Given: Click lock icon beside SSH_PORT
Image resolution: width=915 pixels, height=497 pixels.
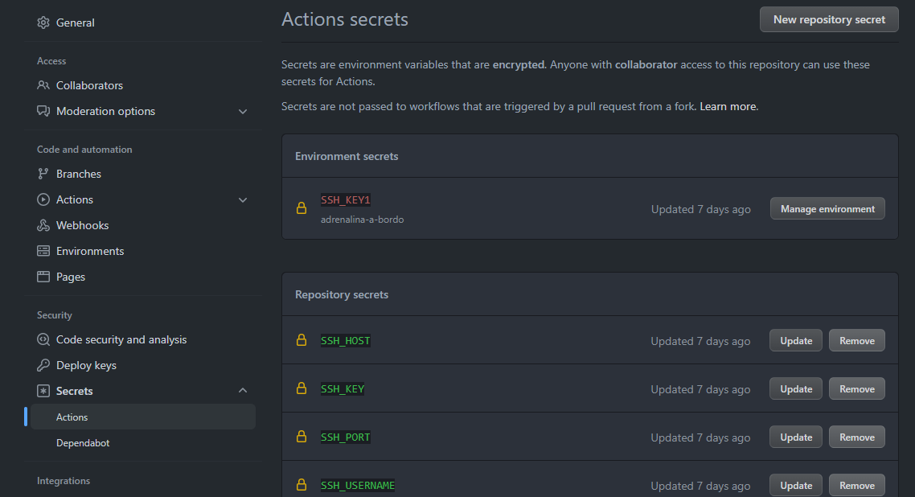Looking at the screenshot, I should pos(301,437).
